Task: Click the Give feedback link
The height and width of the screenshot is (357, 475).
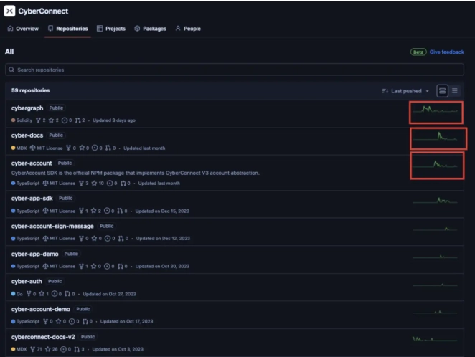Action: coord(446,52)
